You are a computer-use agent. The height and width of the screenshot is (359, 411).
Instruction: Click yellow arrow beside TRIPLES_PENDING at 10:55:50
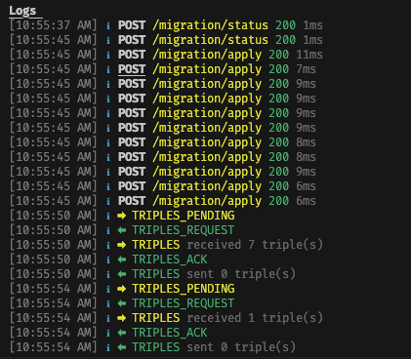(122, 216)
